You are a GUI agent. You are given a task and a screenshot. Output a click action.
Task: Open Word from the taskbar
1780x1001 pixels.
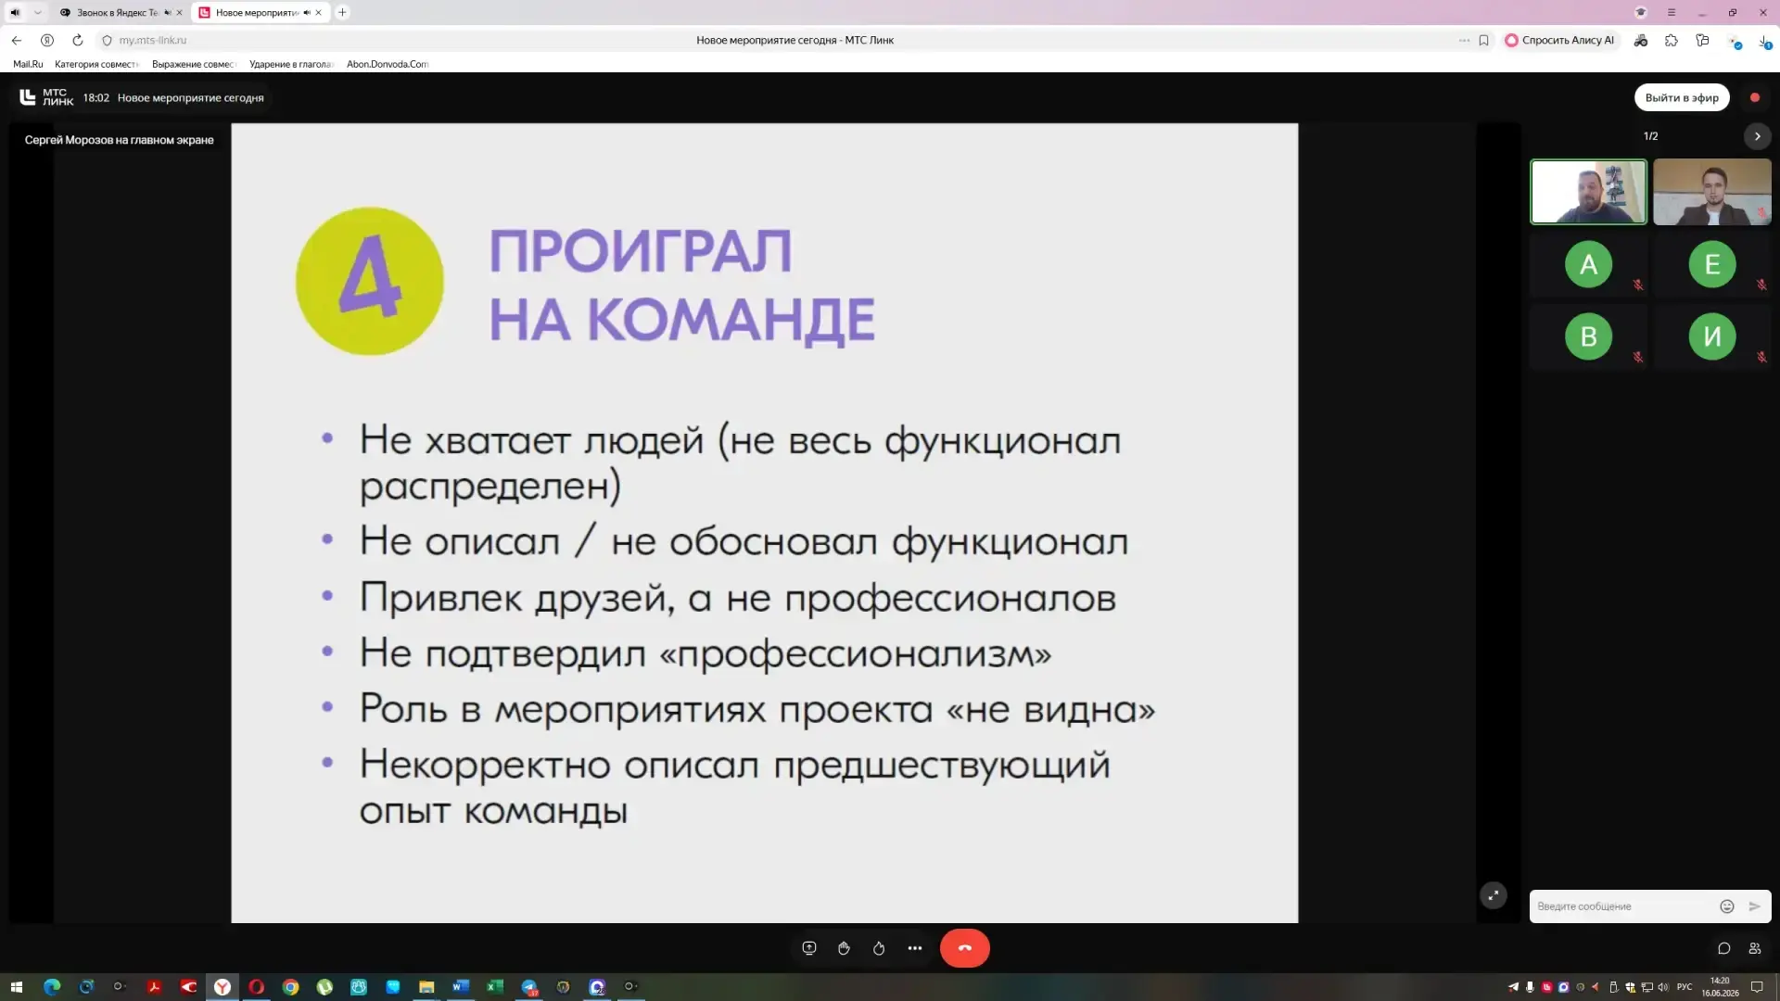point(461,987)
